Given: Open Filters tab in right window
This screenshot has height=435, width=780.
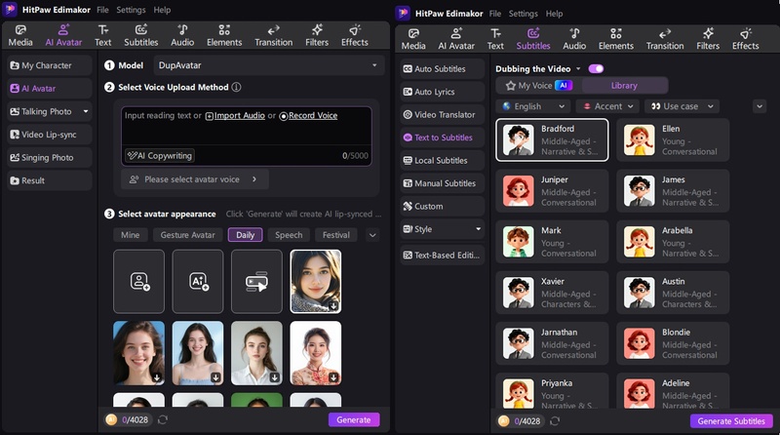Looking at the screenshot, I should coord(708,39).
